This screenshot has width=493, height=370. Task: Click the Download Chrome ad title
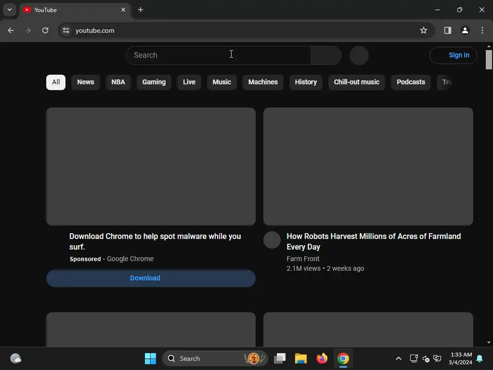pyautogui.click(x=155, y=241)
